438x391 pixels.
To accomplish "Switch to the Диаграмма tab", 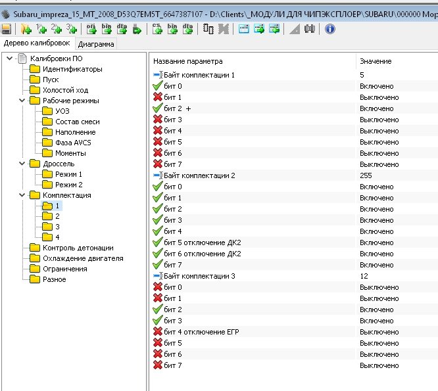I will (96, 45).
